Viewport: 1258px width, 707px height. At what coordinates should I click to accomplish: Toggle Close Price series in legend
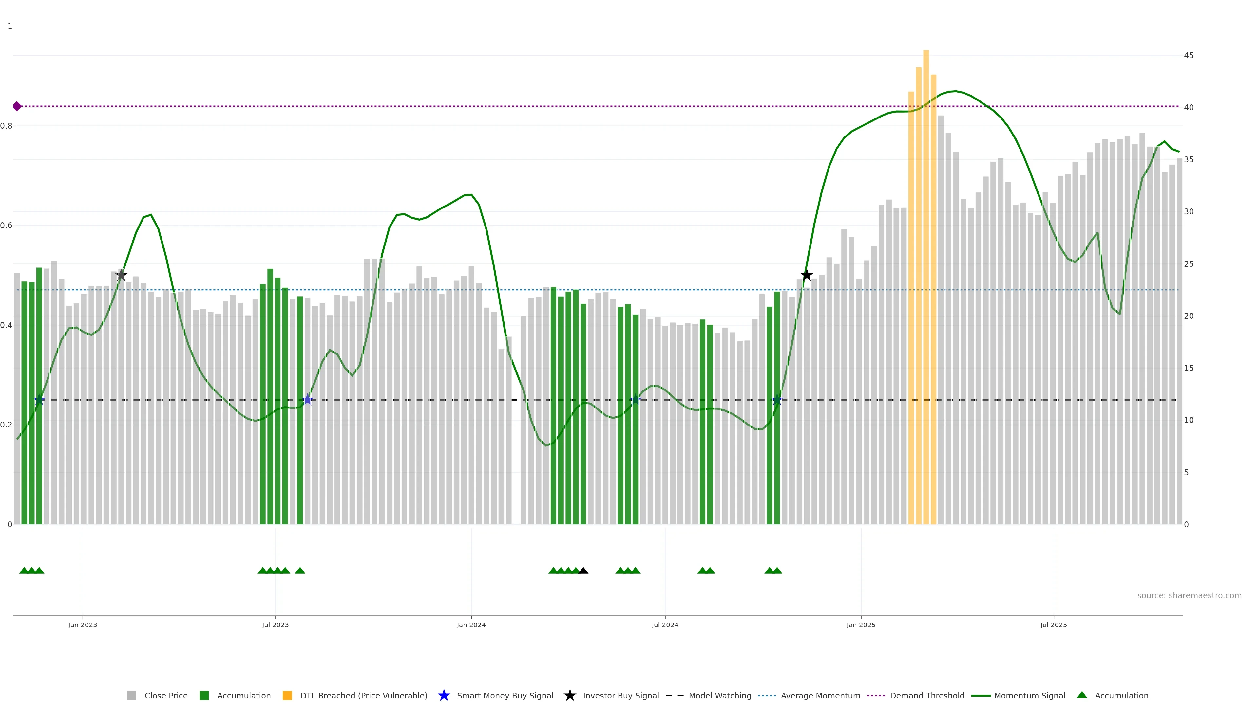(165, 695)
